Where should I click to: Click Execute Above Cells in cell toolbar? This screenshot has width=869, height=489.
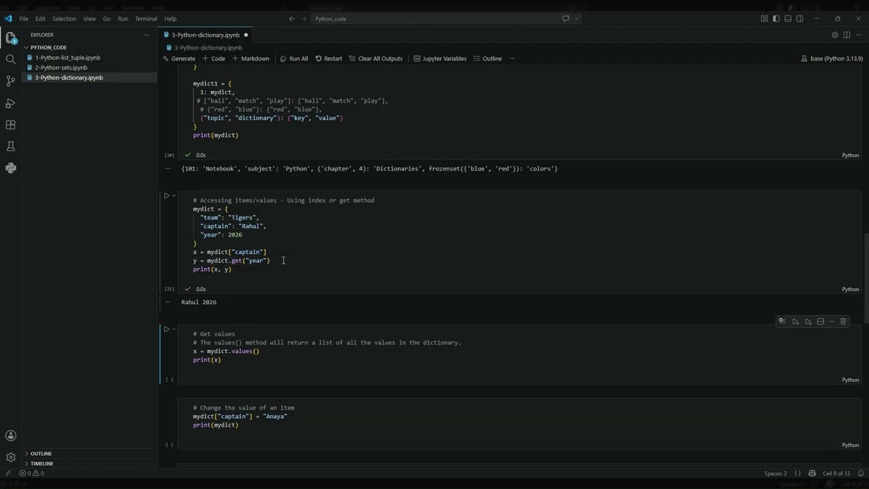(796, 322)
